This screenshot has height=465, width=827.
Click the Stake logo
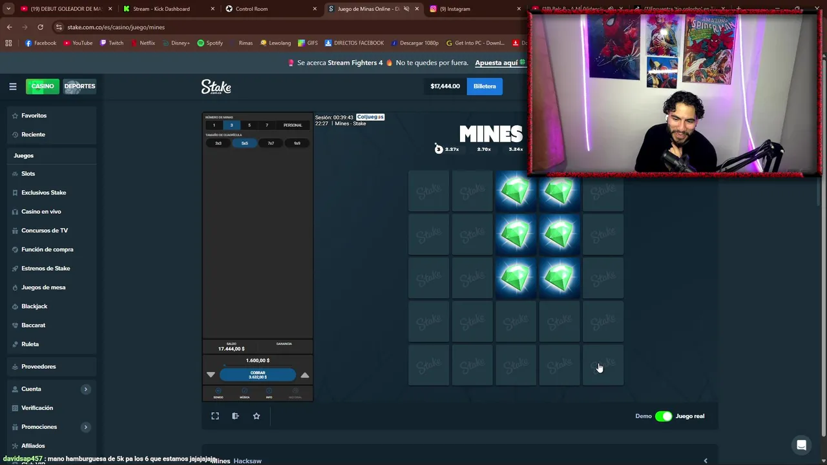(x=216, y=87)
